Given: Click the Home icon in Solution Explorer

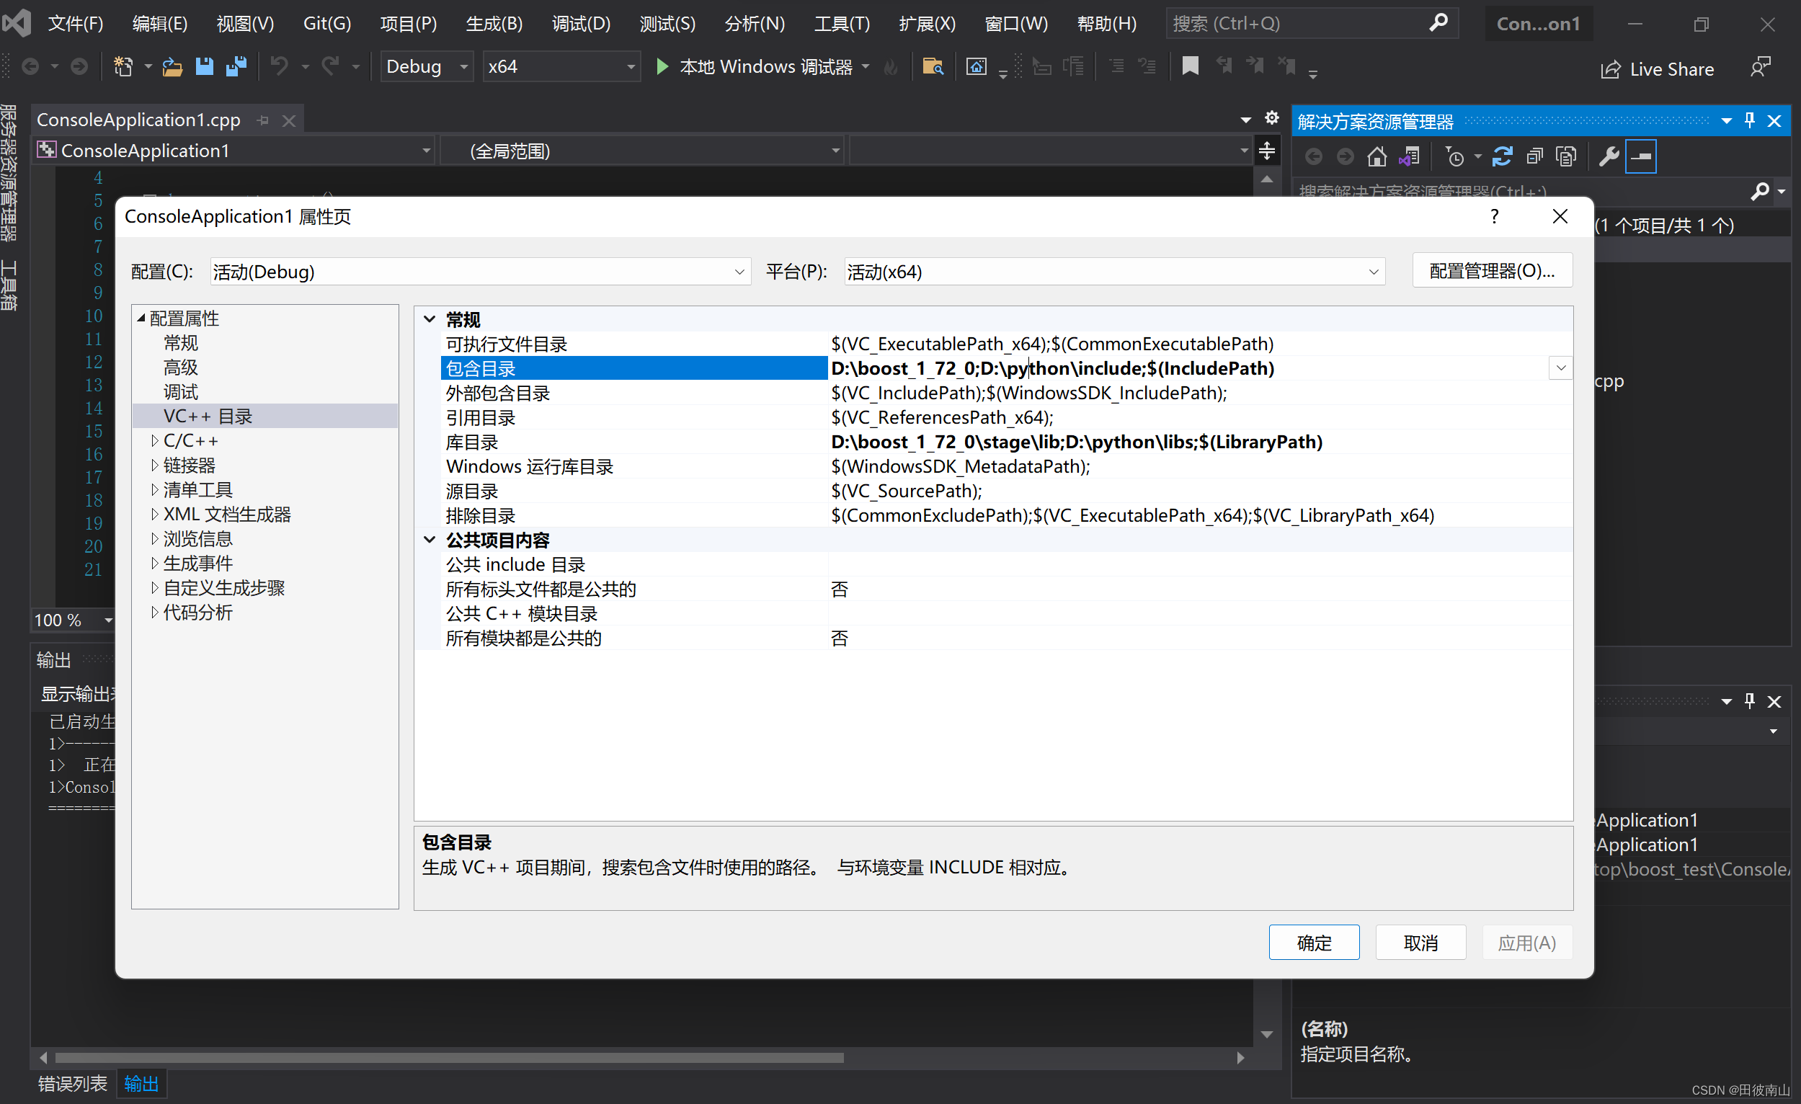Looking at the screenshot, I should point(1377,156).
